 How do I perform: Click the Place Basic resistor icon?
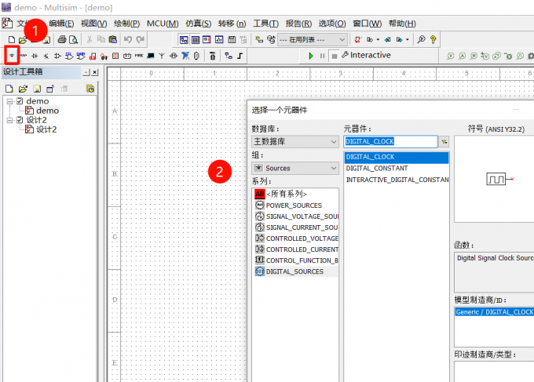pos(24,56)
